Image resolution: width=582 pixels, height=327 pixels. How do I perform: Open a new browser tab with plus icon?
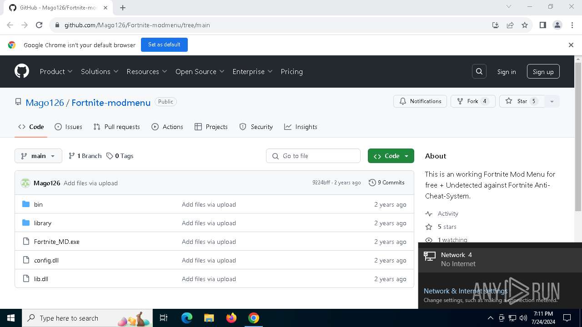[123, 8]
